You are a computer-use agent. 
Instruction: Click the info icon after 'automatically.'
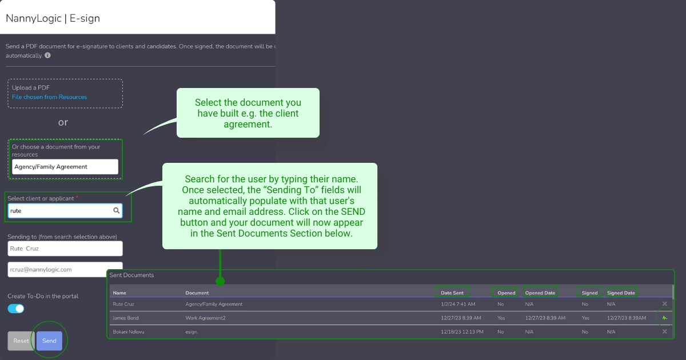(x=47, y=55)
